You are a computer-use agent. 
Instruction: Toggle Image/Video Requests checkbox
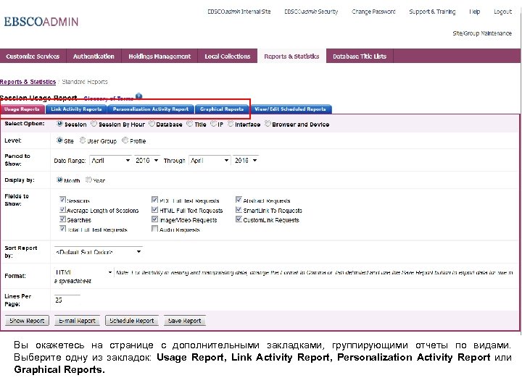coord(154,219)
